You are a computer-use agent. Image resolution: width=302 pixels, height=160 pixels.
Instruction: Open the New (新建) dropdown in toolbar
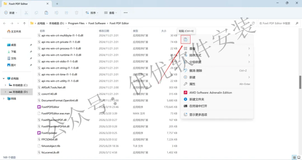pos(11,13)
